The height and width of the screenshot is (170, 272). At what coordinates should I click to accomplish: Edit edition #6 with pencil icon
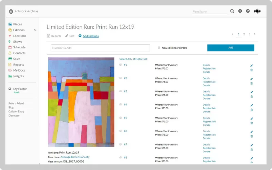252,132
